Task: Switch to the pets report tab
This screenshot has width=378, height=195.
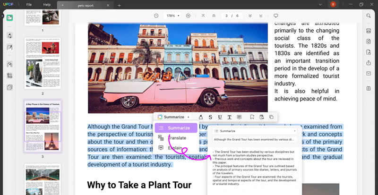Action: (86, 5)
